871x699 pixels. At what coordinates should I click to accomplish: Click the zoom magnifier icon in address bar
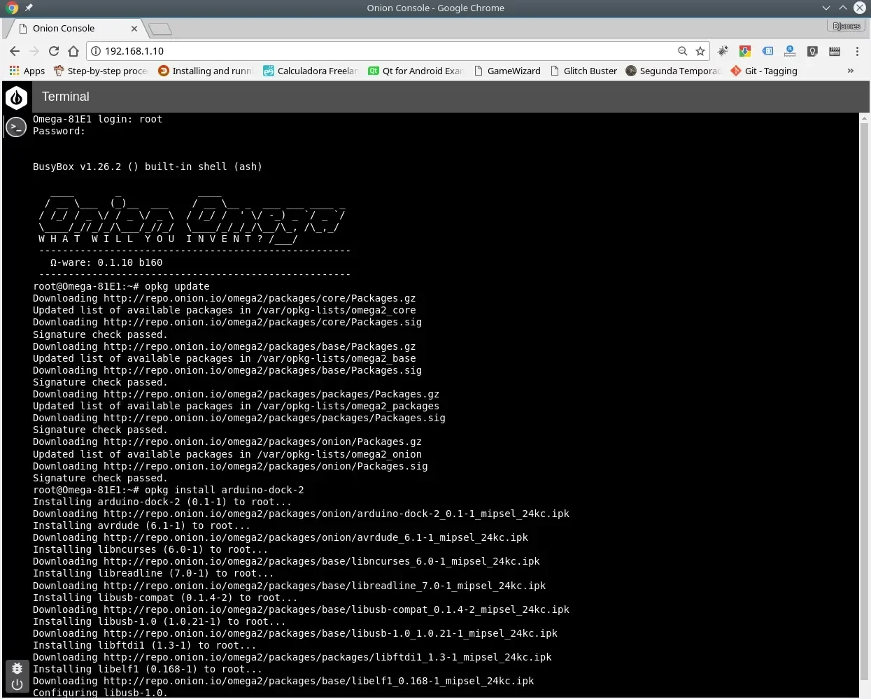(x=683, y=51)
